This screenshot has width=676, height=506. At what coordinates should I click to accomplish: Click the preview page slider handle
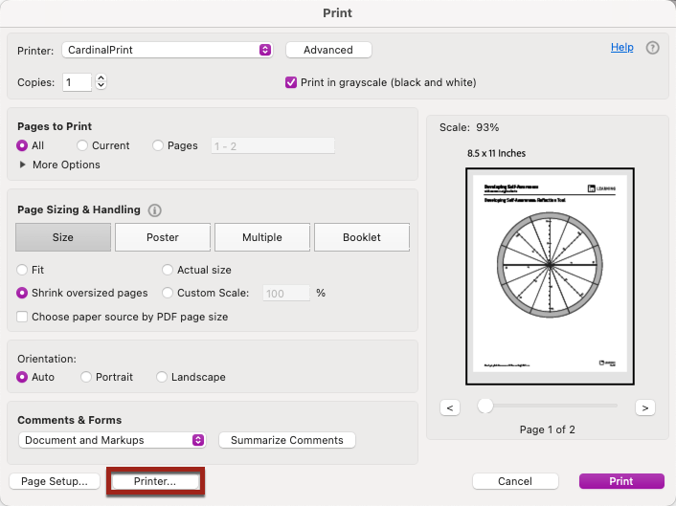click(485, 406)
